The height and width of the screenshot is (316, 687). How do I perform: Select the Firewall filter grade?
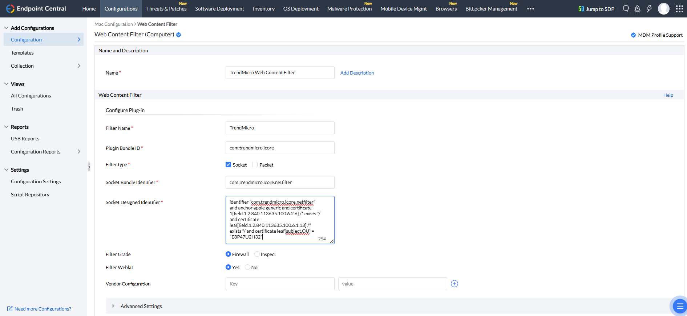(x=228, y=254)
